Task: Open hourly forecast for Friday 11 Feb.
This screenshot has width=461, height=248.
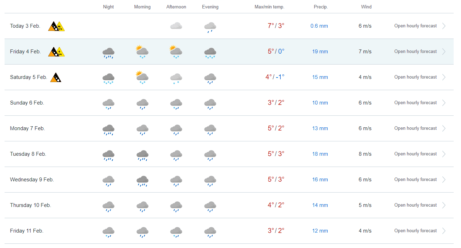Action: pyautogui.click(x=415, y=231)
